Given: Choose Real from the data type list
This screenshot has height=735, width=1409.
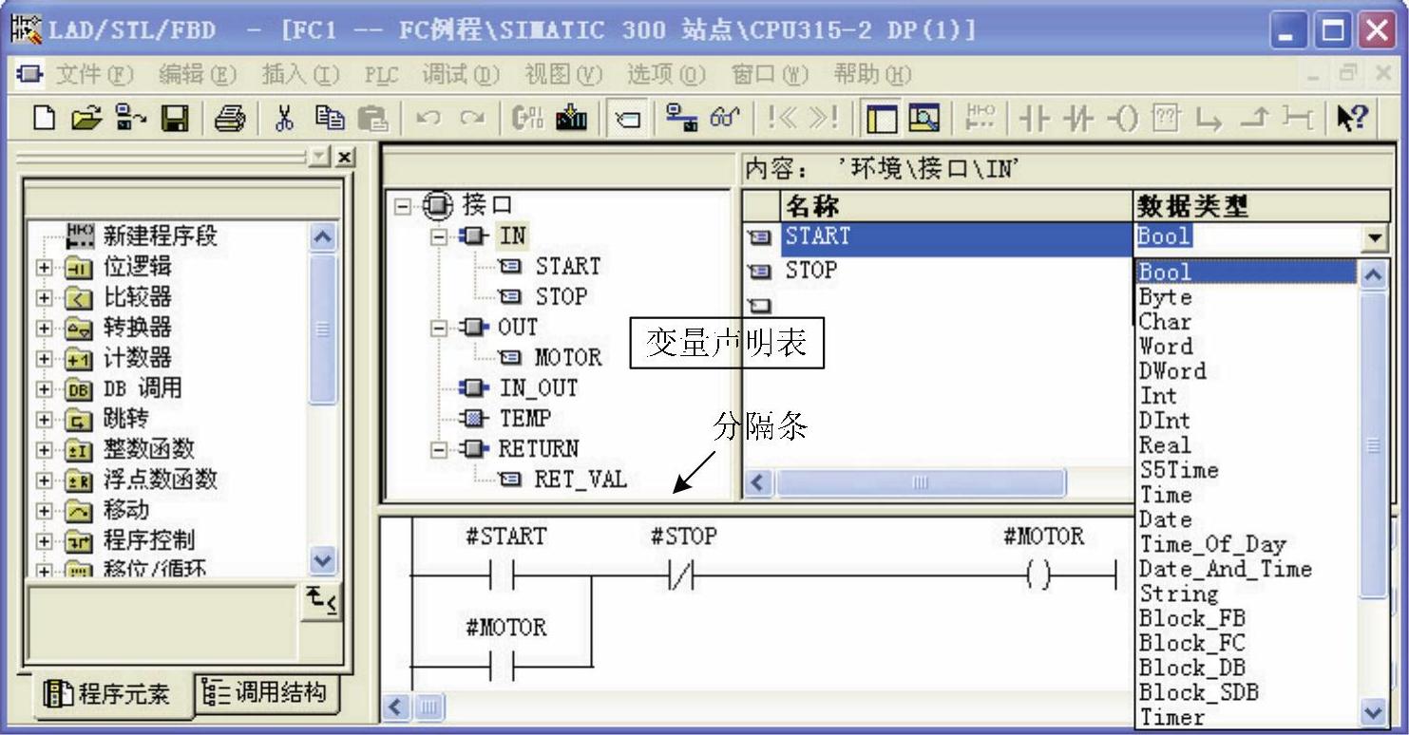Looking at the screenshot, I should (x=1165, y=445).
